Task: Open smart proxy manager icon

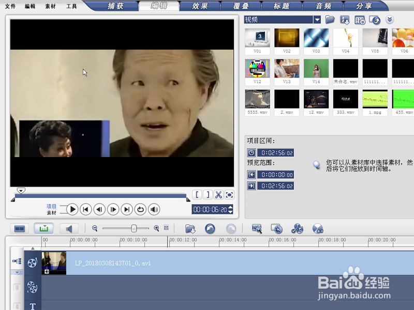Action: click(257, 228)
